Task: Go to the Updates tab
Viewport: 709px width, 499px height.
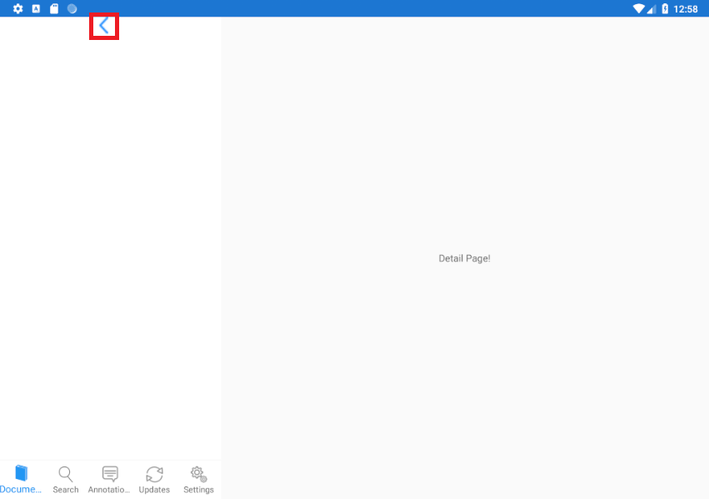Action: click(x=154, y=479)
